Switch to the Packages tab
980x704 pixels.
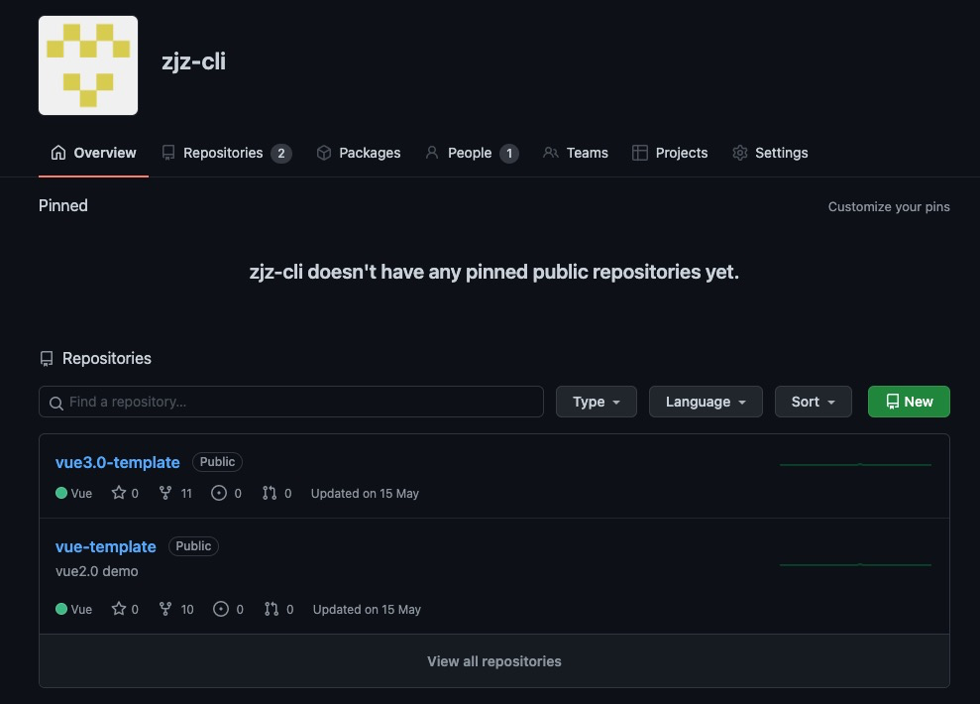[x=358, y=153]
